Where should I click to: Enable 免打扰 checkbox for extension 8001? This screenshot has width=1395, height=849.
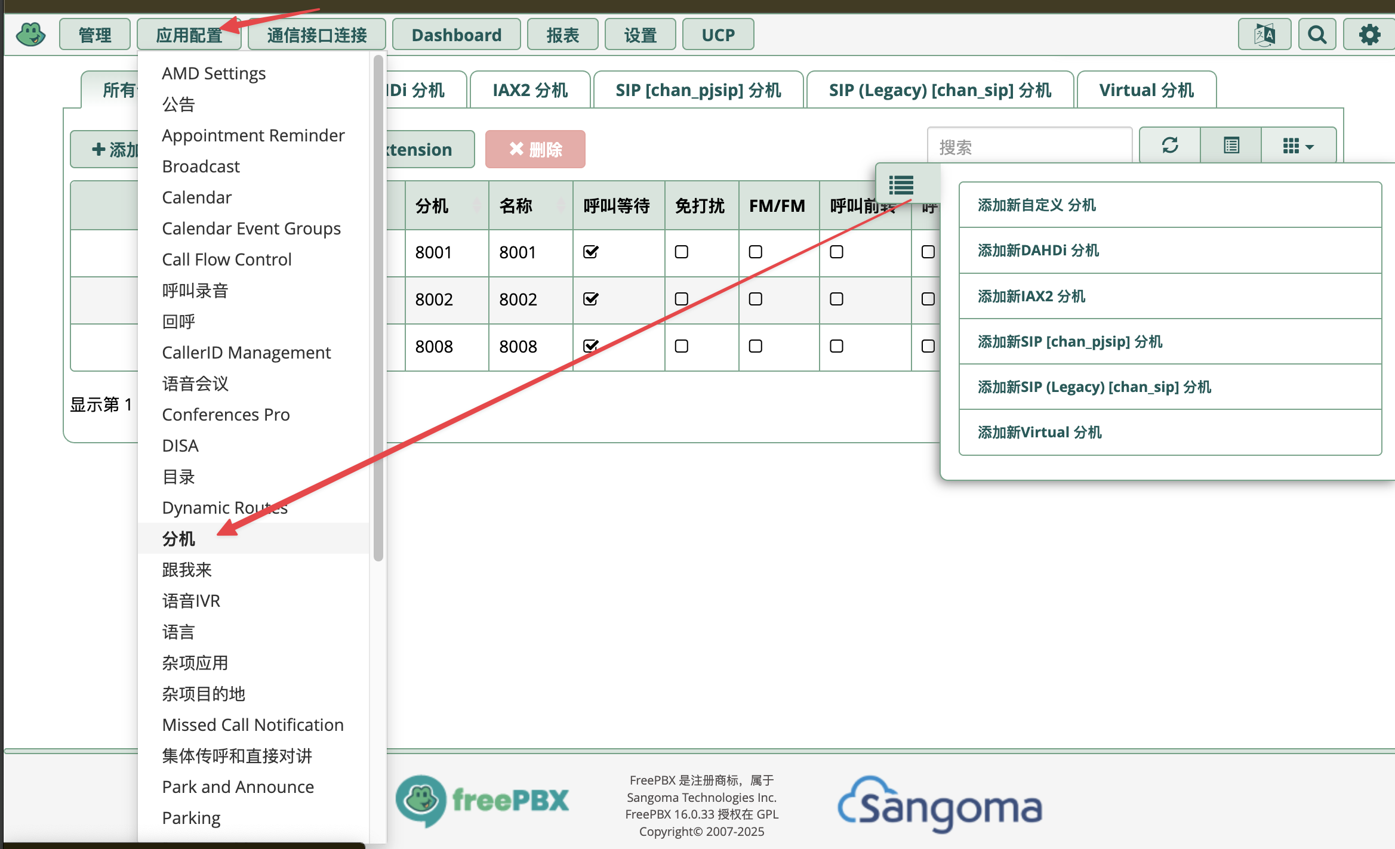(682, 252)
